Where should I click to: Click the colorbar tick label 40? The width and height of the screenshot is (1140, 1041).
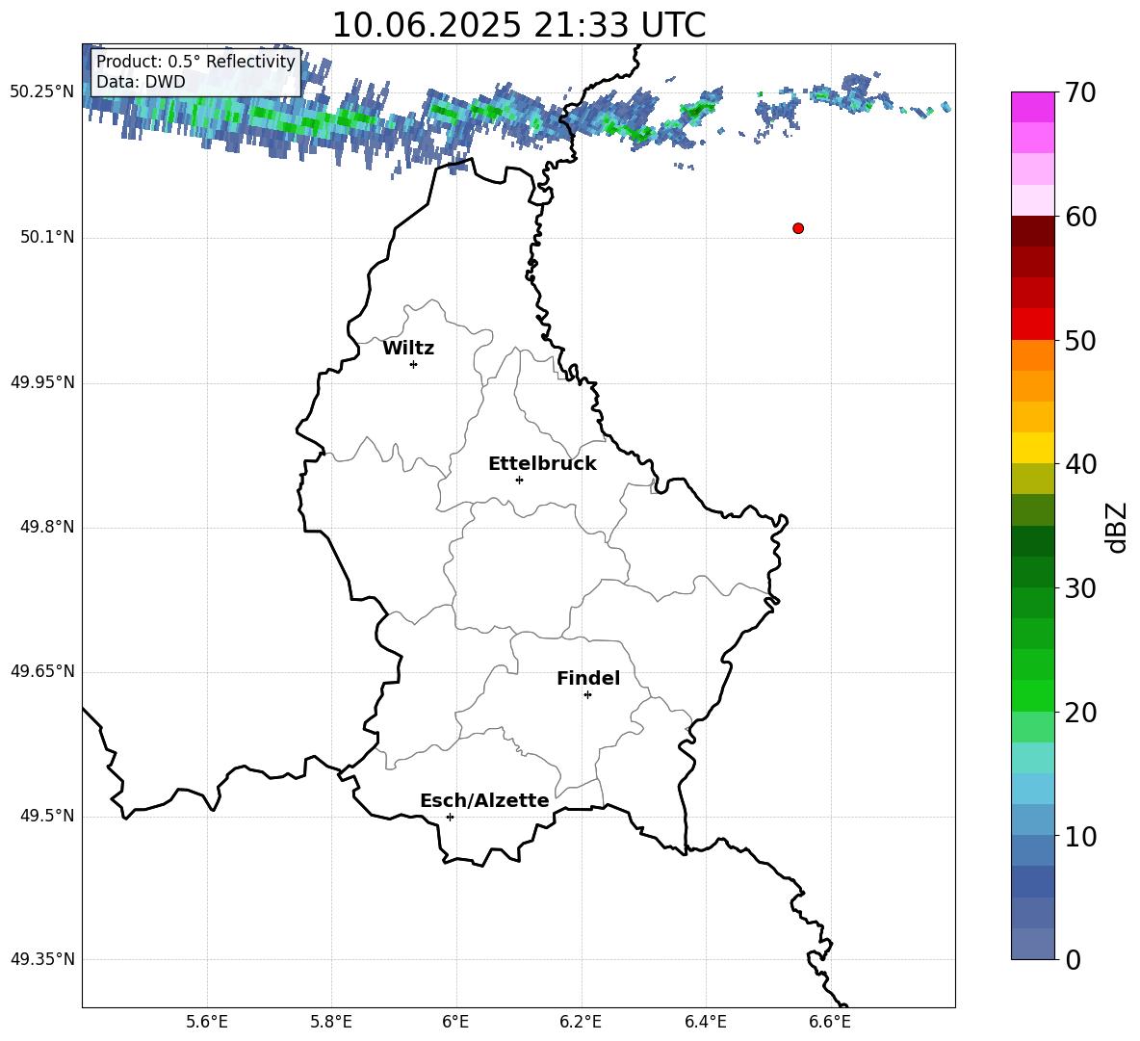coord(1080,464)
